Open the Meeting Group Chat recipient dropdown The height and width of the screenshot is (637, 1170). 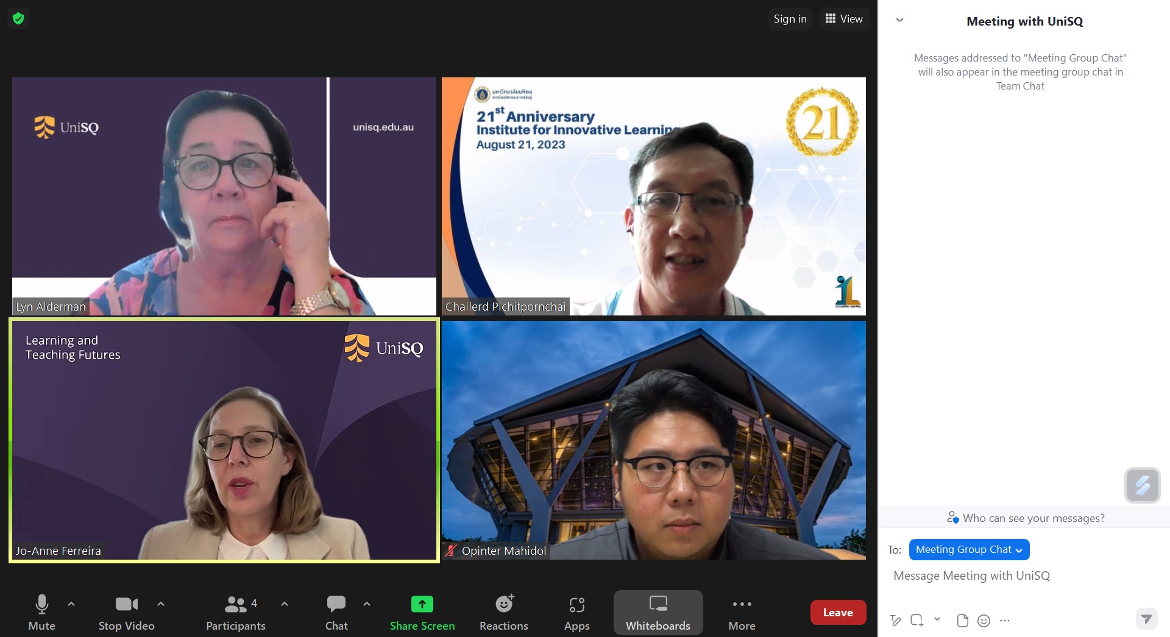(x=969, y=549)
